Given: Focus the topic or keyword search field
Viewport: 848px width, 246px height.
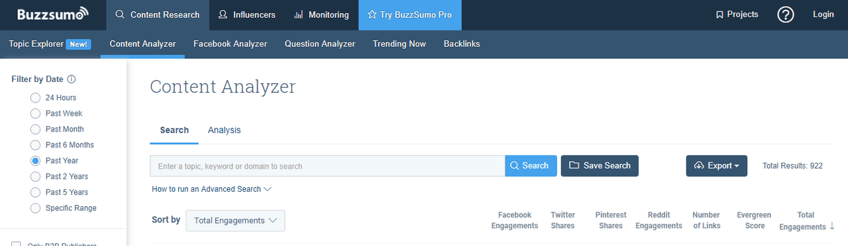Looking at the screenshot, I should [x=328, y=166].
